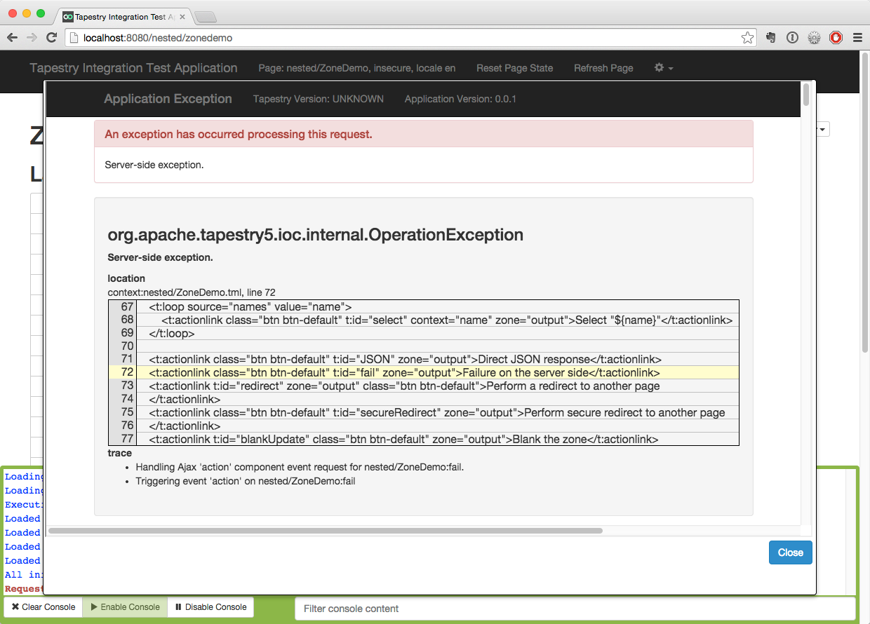Focus the Filter console content field

pyautogui.click(x=574, y=609)
